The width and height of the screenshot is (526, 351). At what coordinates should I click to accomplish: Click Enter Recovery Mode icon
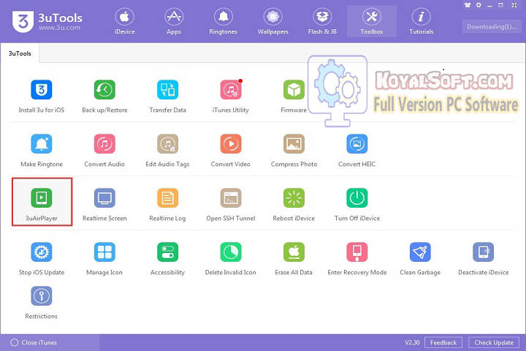357,252
